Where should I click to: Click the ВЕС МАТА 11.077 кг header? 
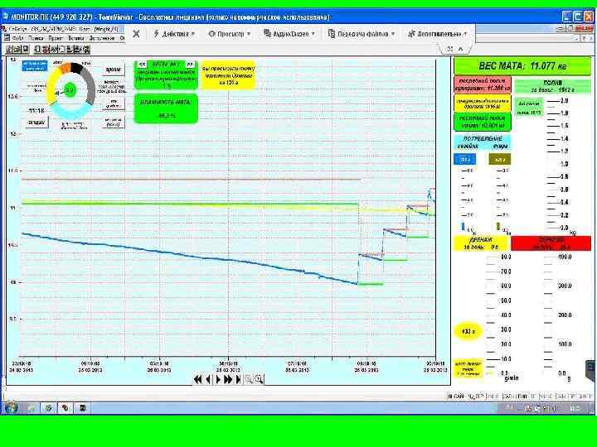point(522,65)
